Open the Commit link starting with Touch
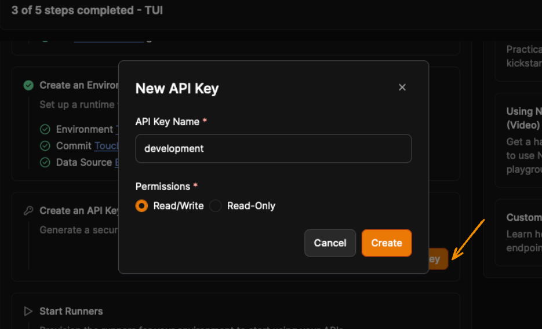The width and height of the screenshot is (542, 329). pos(106,146)
